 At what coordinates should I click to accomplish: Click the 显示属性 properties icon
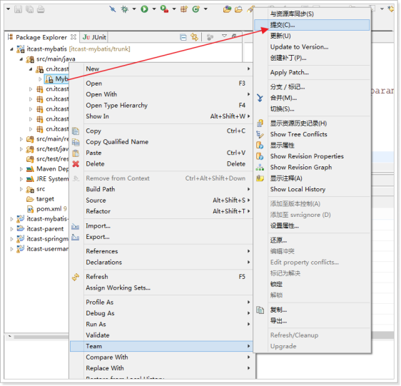[x=260, y=146]
